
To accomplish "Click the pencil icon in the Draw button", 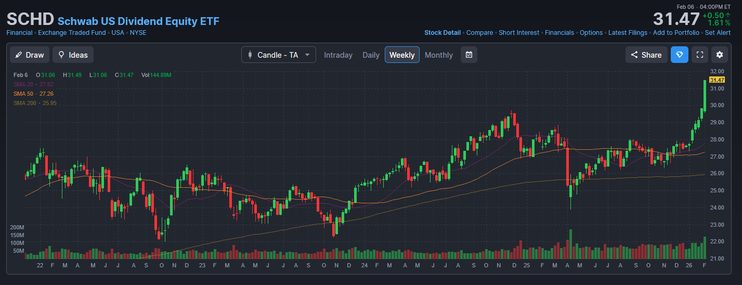I will click(19, 55).
